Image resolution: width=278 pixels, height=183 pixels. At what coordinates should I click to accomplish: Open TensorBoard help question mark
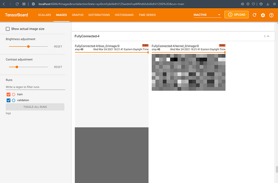271,15
